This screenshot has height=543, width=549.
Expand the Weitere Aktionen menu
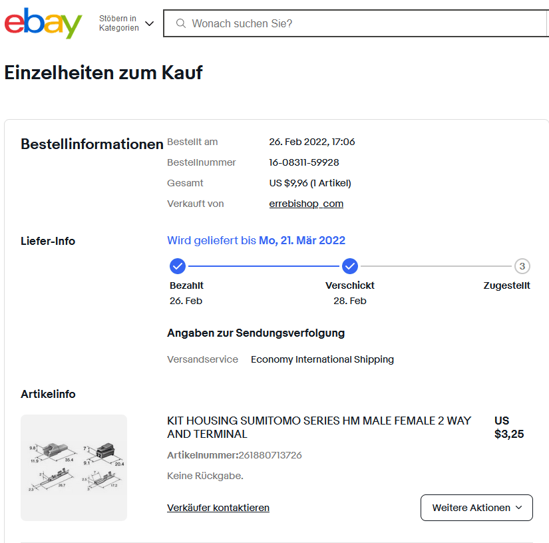tap(476, 508)
